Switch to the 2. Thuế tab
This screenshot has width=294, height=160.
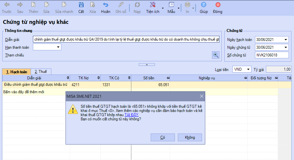[x=41, y=72]
